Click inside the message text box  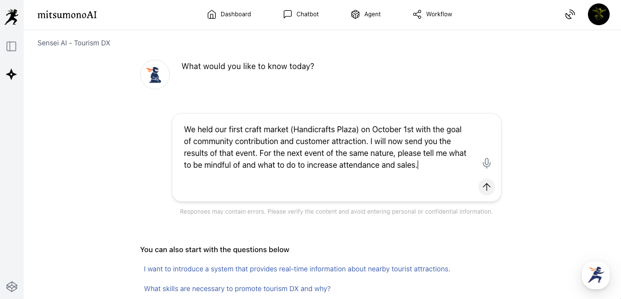pyautogui.click(x=326, y=147)
